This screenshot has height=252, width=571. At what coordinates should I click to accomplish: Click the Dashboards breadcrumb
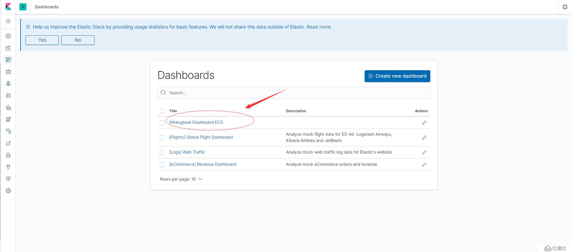click(47, 7)
